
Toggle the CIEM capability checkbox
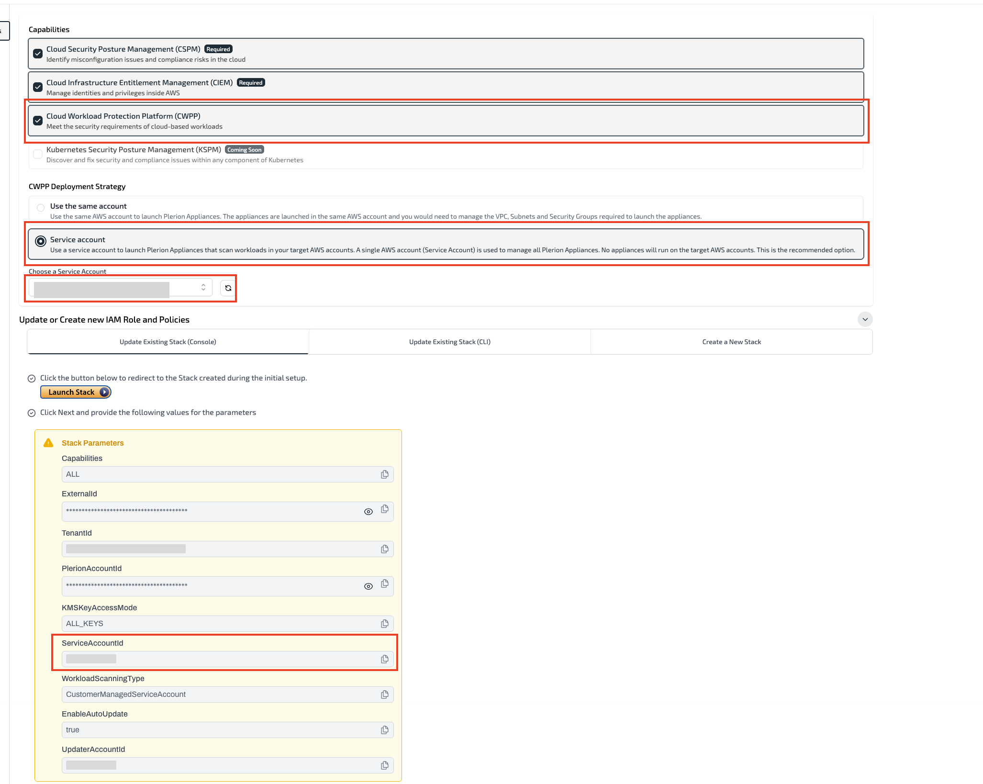click(x=38, y=87)
